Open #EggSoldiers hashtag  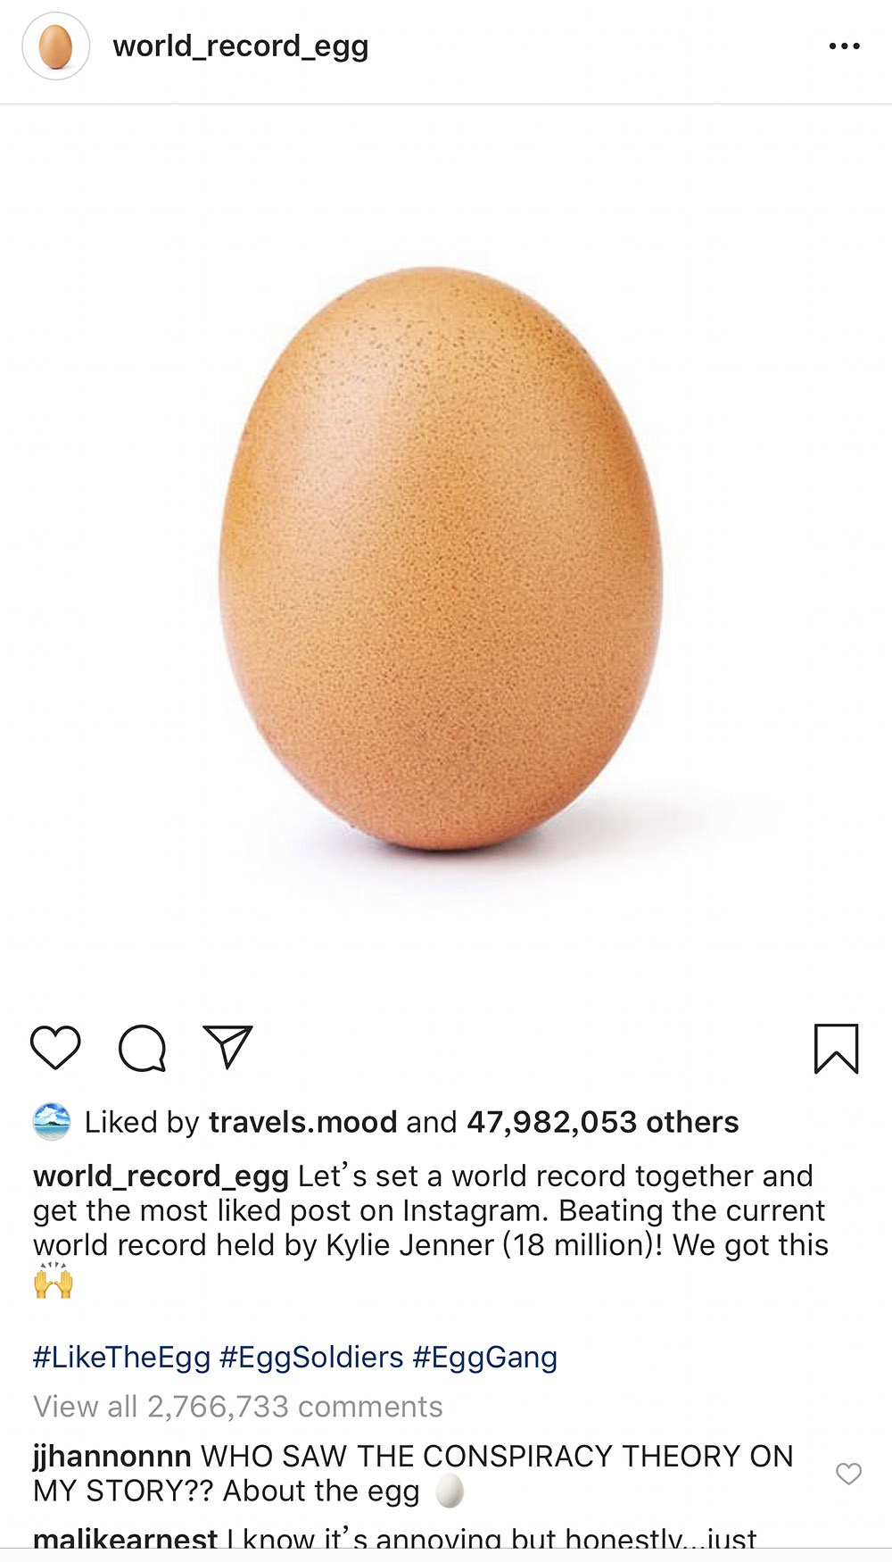(311, 1358)
